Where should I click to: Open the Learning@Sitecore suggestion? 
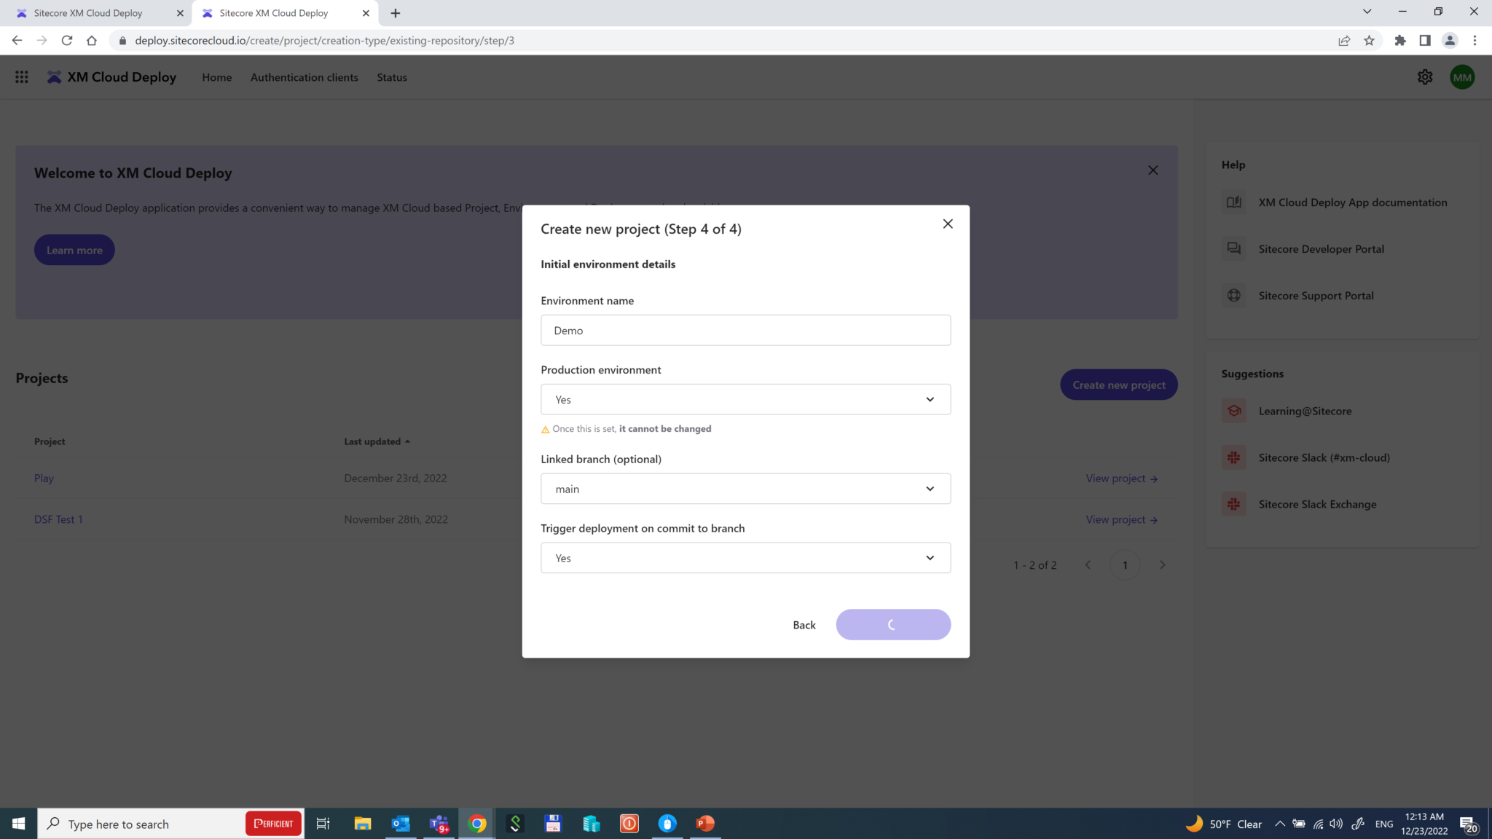[x=1305, y=411]
